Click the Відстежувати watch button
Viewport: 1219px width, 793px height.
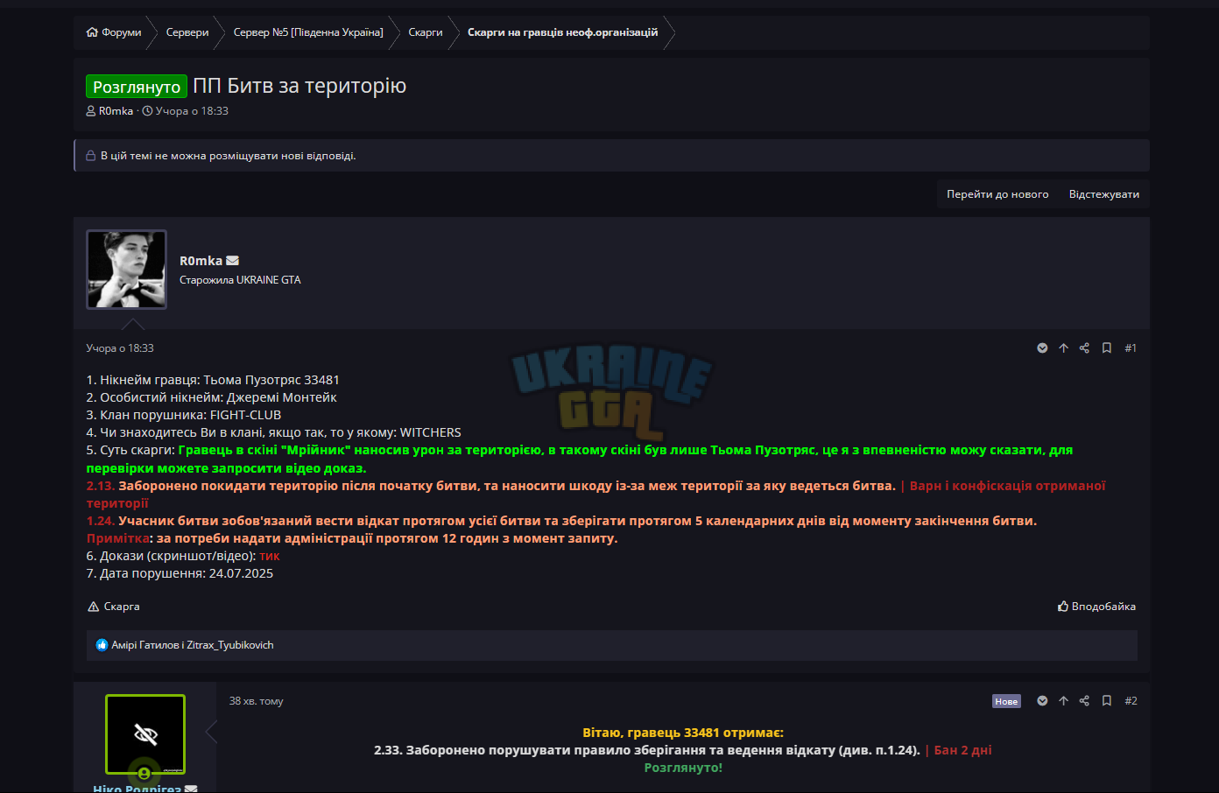pos(1103,194)
